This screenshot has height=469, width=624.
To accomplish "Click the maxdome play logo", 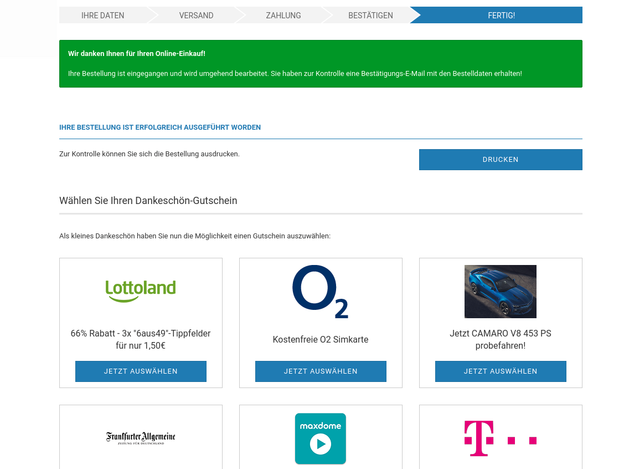I will coord(320,438).
